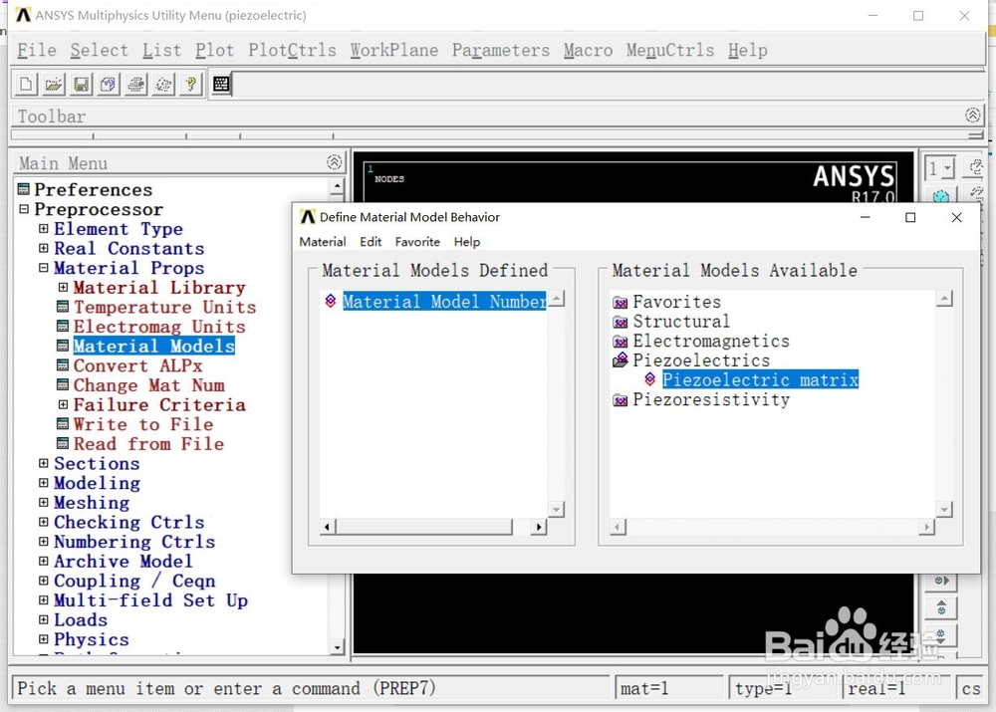Viewport: 996px width, 712px height.
Task: Open the Favorite menu in dialog
Action: pyautogui.click(x=417, y=242)
